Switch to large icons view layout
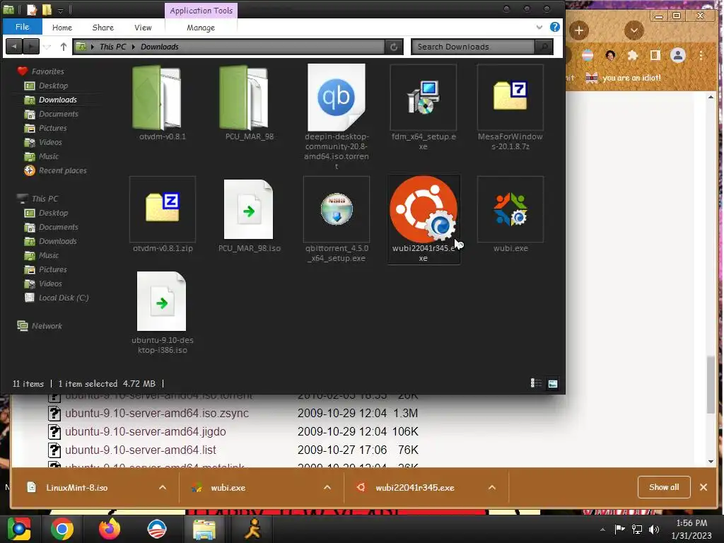Viewport: 724px width, 543px height. click(x=553, y=383)
